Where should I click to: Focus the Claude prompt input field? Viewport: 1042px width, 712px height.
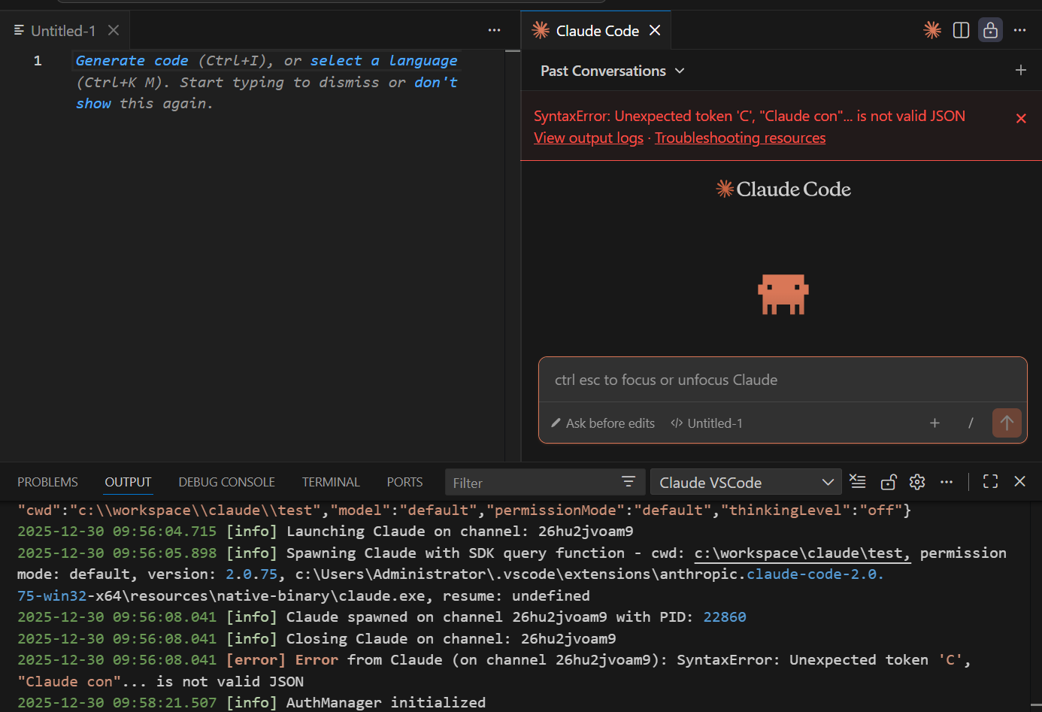pyautogui.click(x=783, y=380)
